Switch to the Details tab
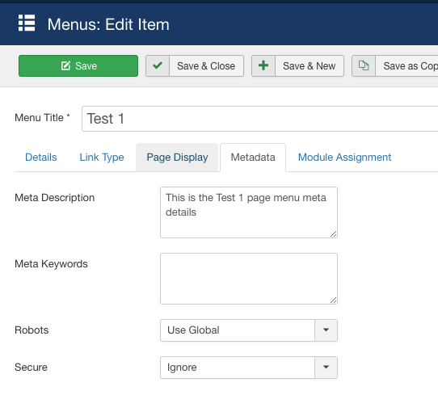Image resolution: width=438 pixels, height=416 pixels. pos(40,158)
